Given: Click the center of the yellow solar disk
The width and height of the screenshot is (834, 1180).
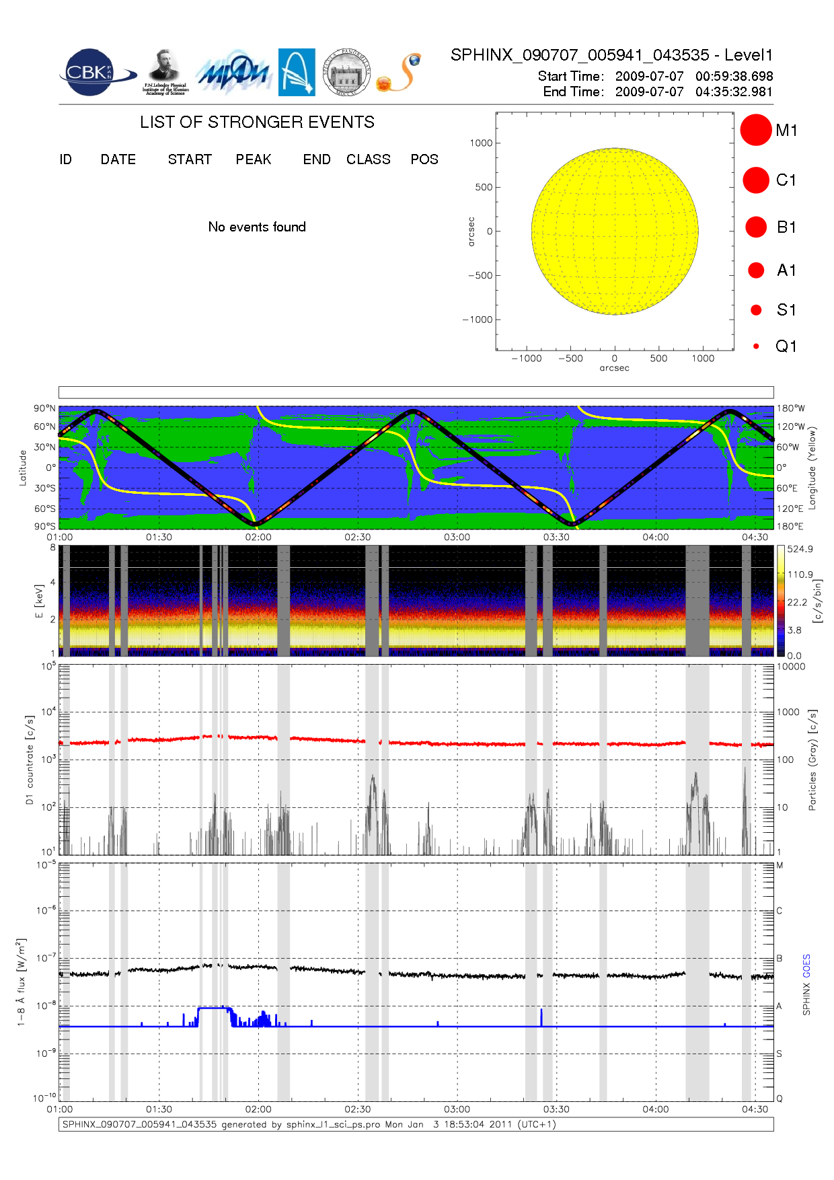Looking at the screenshot, I should [615, 231].
